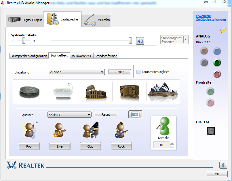Viewport: 232px width, 181px height.
Task: Mute the system volume speaker button
Action: [x=140, y=41]
